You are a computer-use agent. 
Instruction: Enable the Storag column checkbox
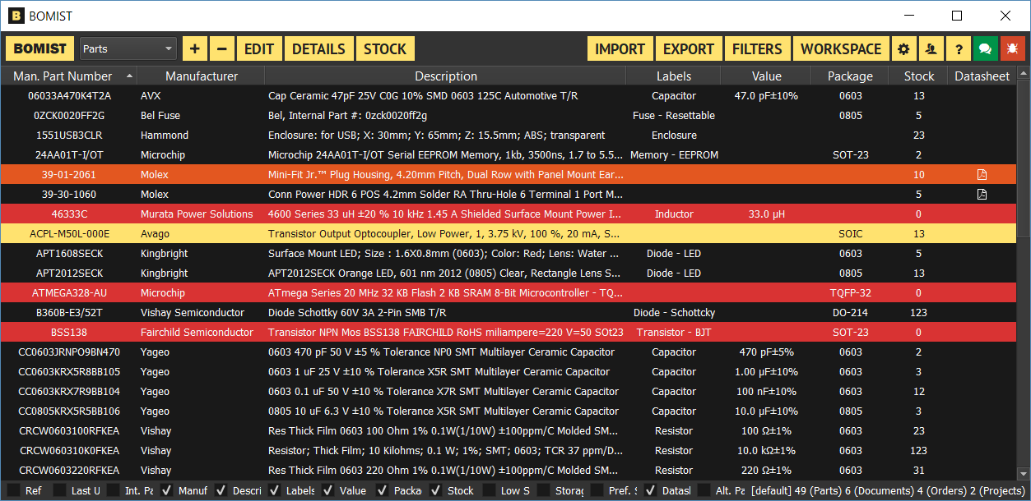(x=543, y=490)
